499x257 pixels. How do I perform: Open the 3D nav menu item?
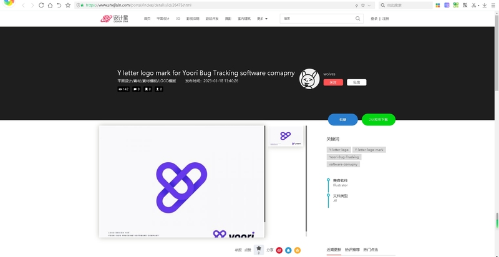click(x=178, y=19)
